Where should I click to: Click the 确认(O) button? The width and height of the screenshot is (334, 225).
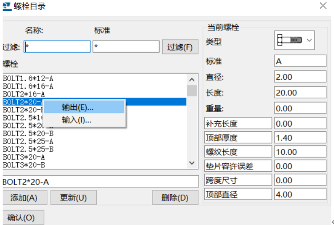tap(23, 217)
